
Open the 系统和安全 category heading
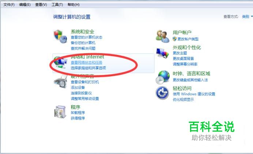point(83,32)
